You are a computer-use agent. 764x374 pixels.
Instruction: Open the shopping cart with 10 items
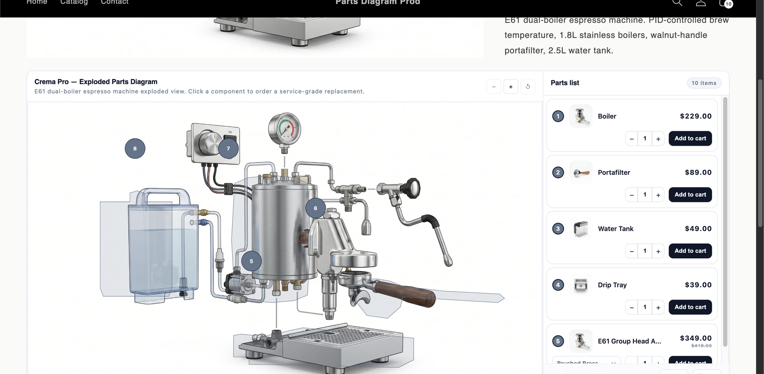click(726, 3)
